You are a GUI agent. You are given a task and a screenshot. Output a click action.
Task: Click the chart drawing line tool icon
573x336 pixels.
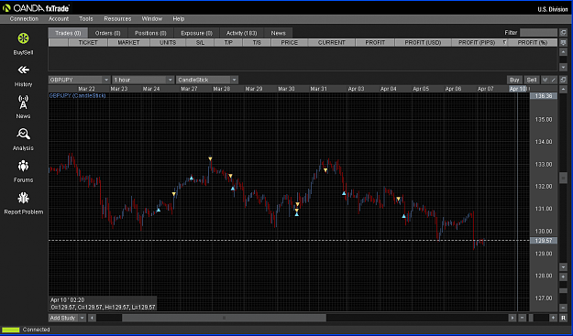click(x=554, y=80)
